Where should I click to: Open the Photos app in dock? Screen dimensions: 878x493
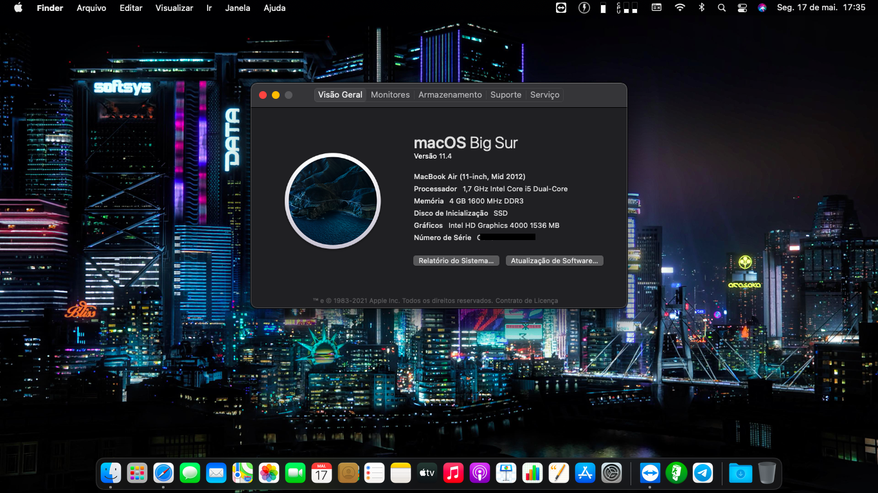(x=269, y=473)
